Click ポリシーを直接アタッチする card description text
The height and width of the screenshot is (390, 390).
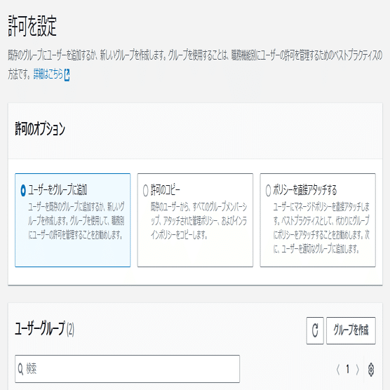pyautogui.click(x=321, y=227)
